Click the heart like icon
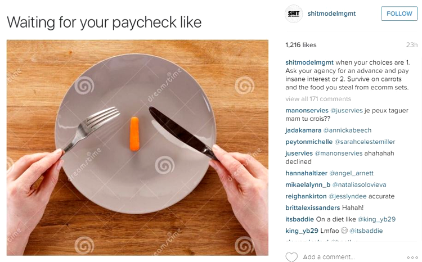Screen dimensions: 422x262 tap(291, 257)
